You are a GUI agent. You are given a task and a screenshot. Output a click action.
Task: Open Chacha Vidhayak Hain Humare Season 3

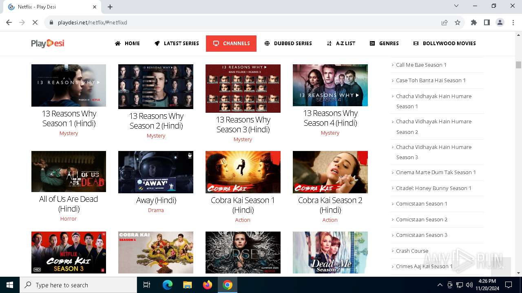tap(434, 152)
